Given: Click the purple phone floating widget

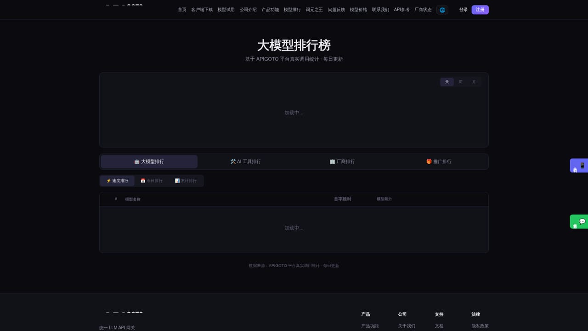Looking at the screenshot, I should [x=579, y=165].
